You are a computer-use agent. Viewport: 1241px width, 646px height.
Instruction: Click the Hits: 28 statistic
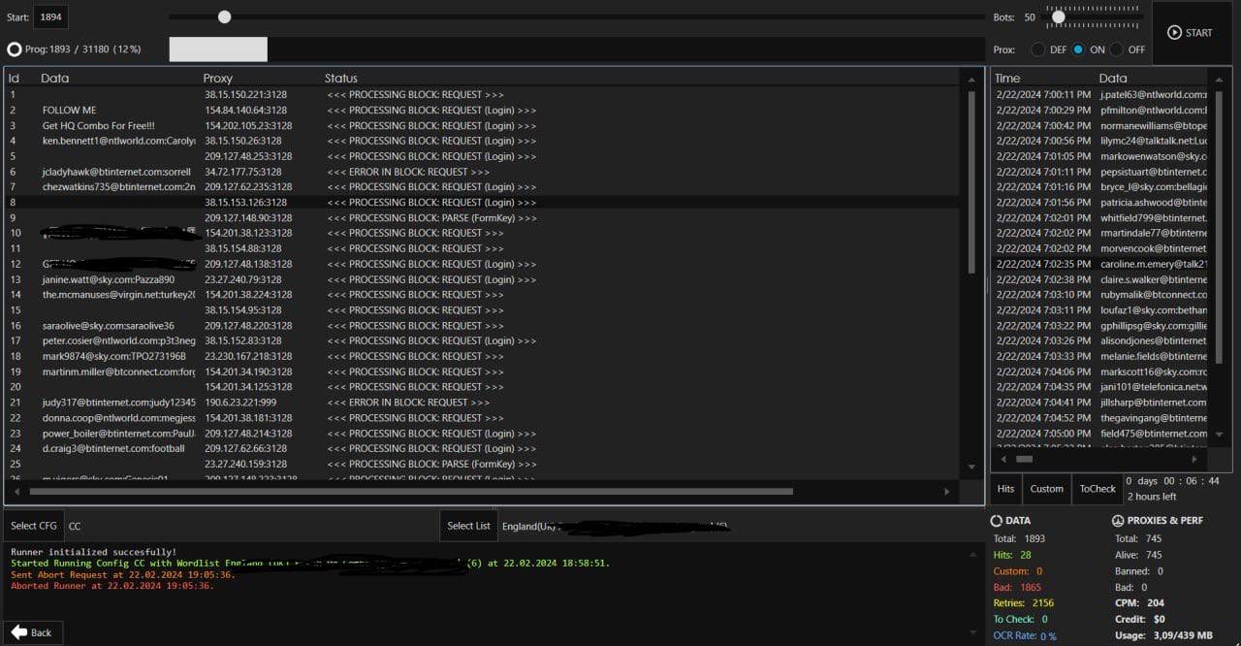[1012, 555]
